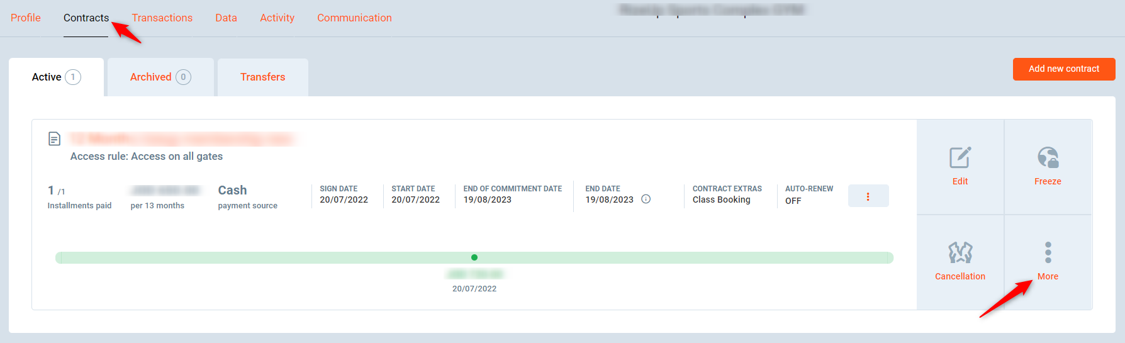The width and height of the screenshot is (1125, 343).
Task: Go to the Data tab
Action: click(226, 18)
